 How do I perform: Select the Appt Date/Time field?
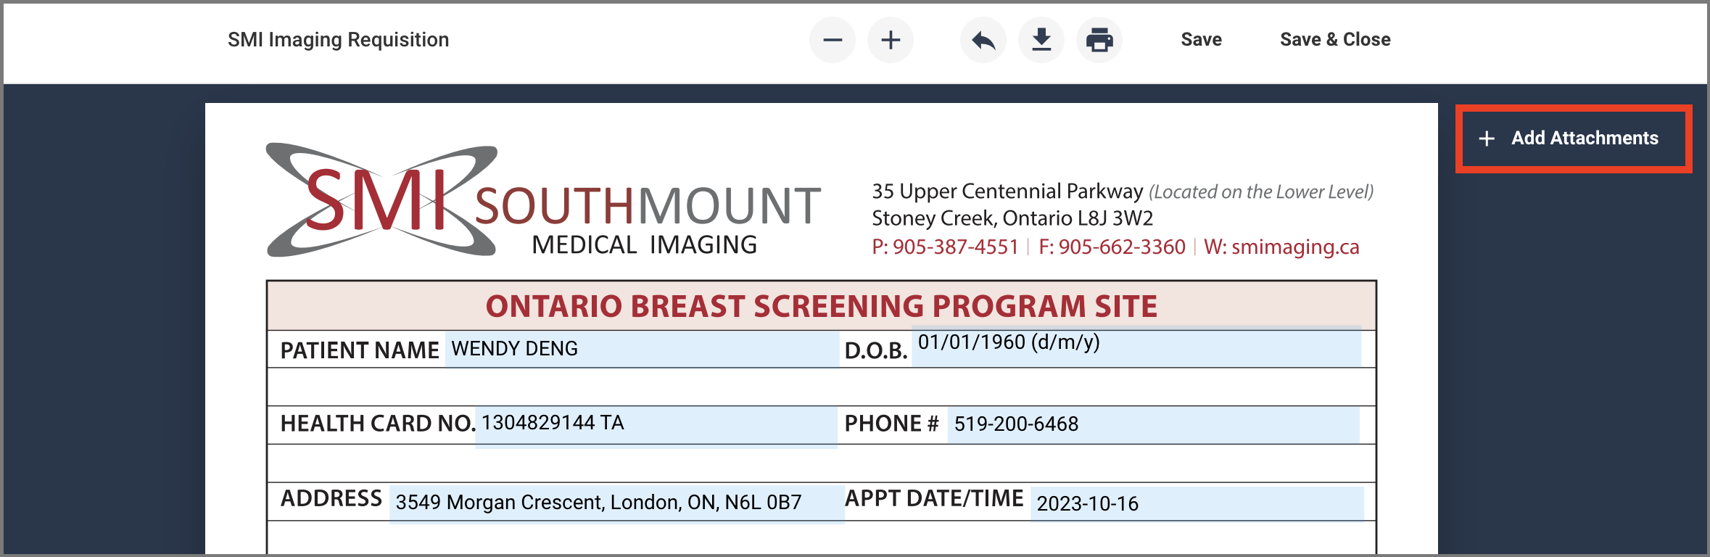coord(1197,503)
